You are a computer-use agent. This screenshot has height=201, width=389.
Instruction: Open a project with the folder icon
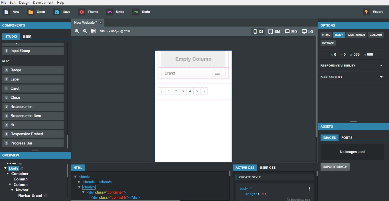click(x=31, y=12)
